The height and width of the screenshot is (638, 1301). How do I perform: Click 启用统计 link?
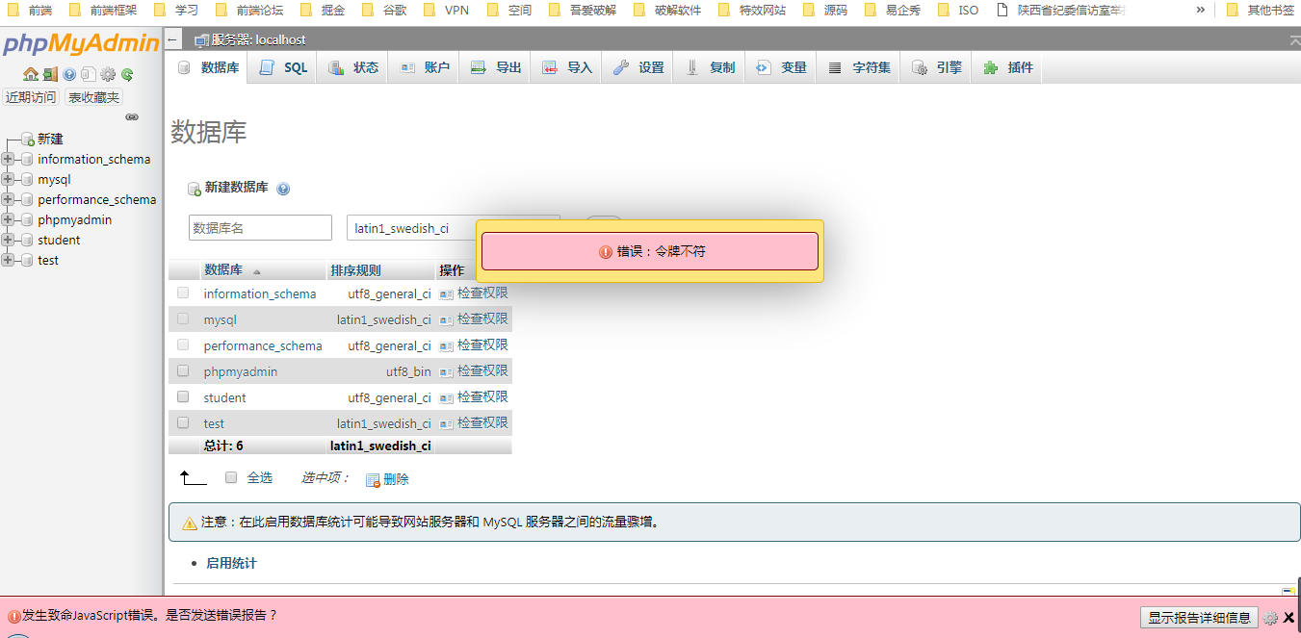(x=231, y=563)
